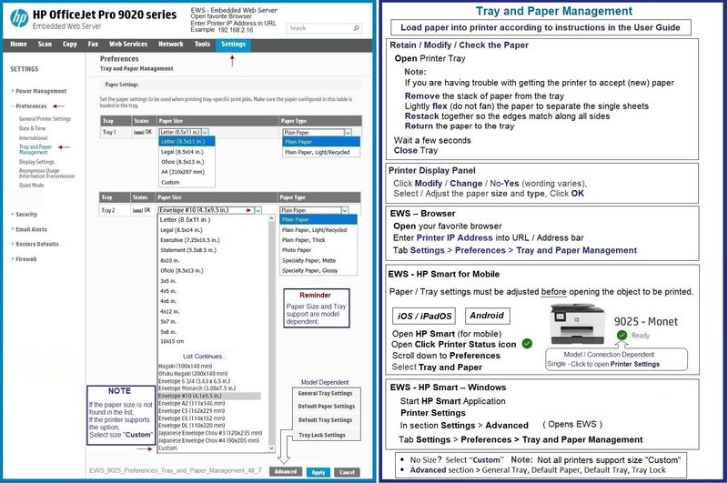Open Default Paper Settings
The height and width of the screenshot is (483, 728).
(x=327, y=406)
